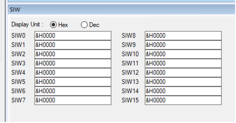Select the SIW3 value field

(x=73, y=64)
